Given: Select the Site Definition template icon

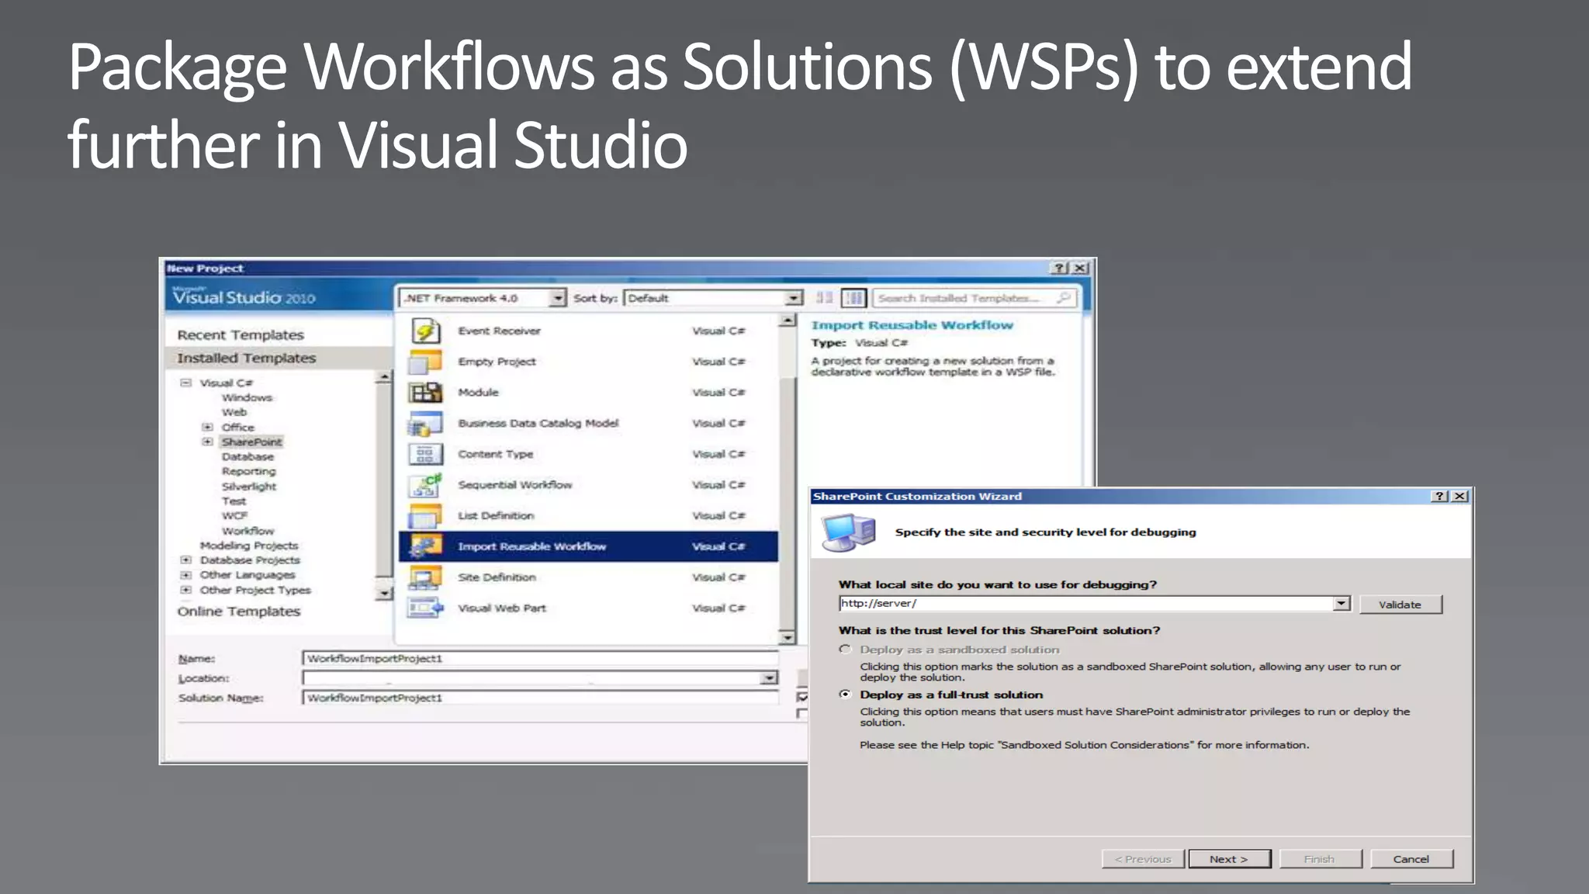Looking at the screenshot, I should [425, 577].
